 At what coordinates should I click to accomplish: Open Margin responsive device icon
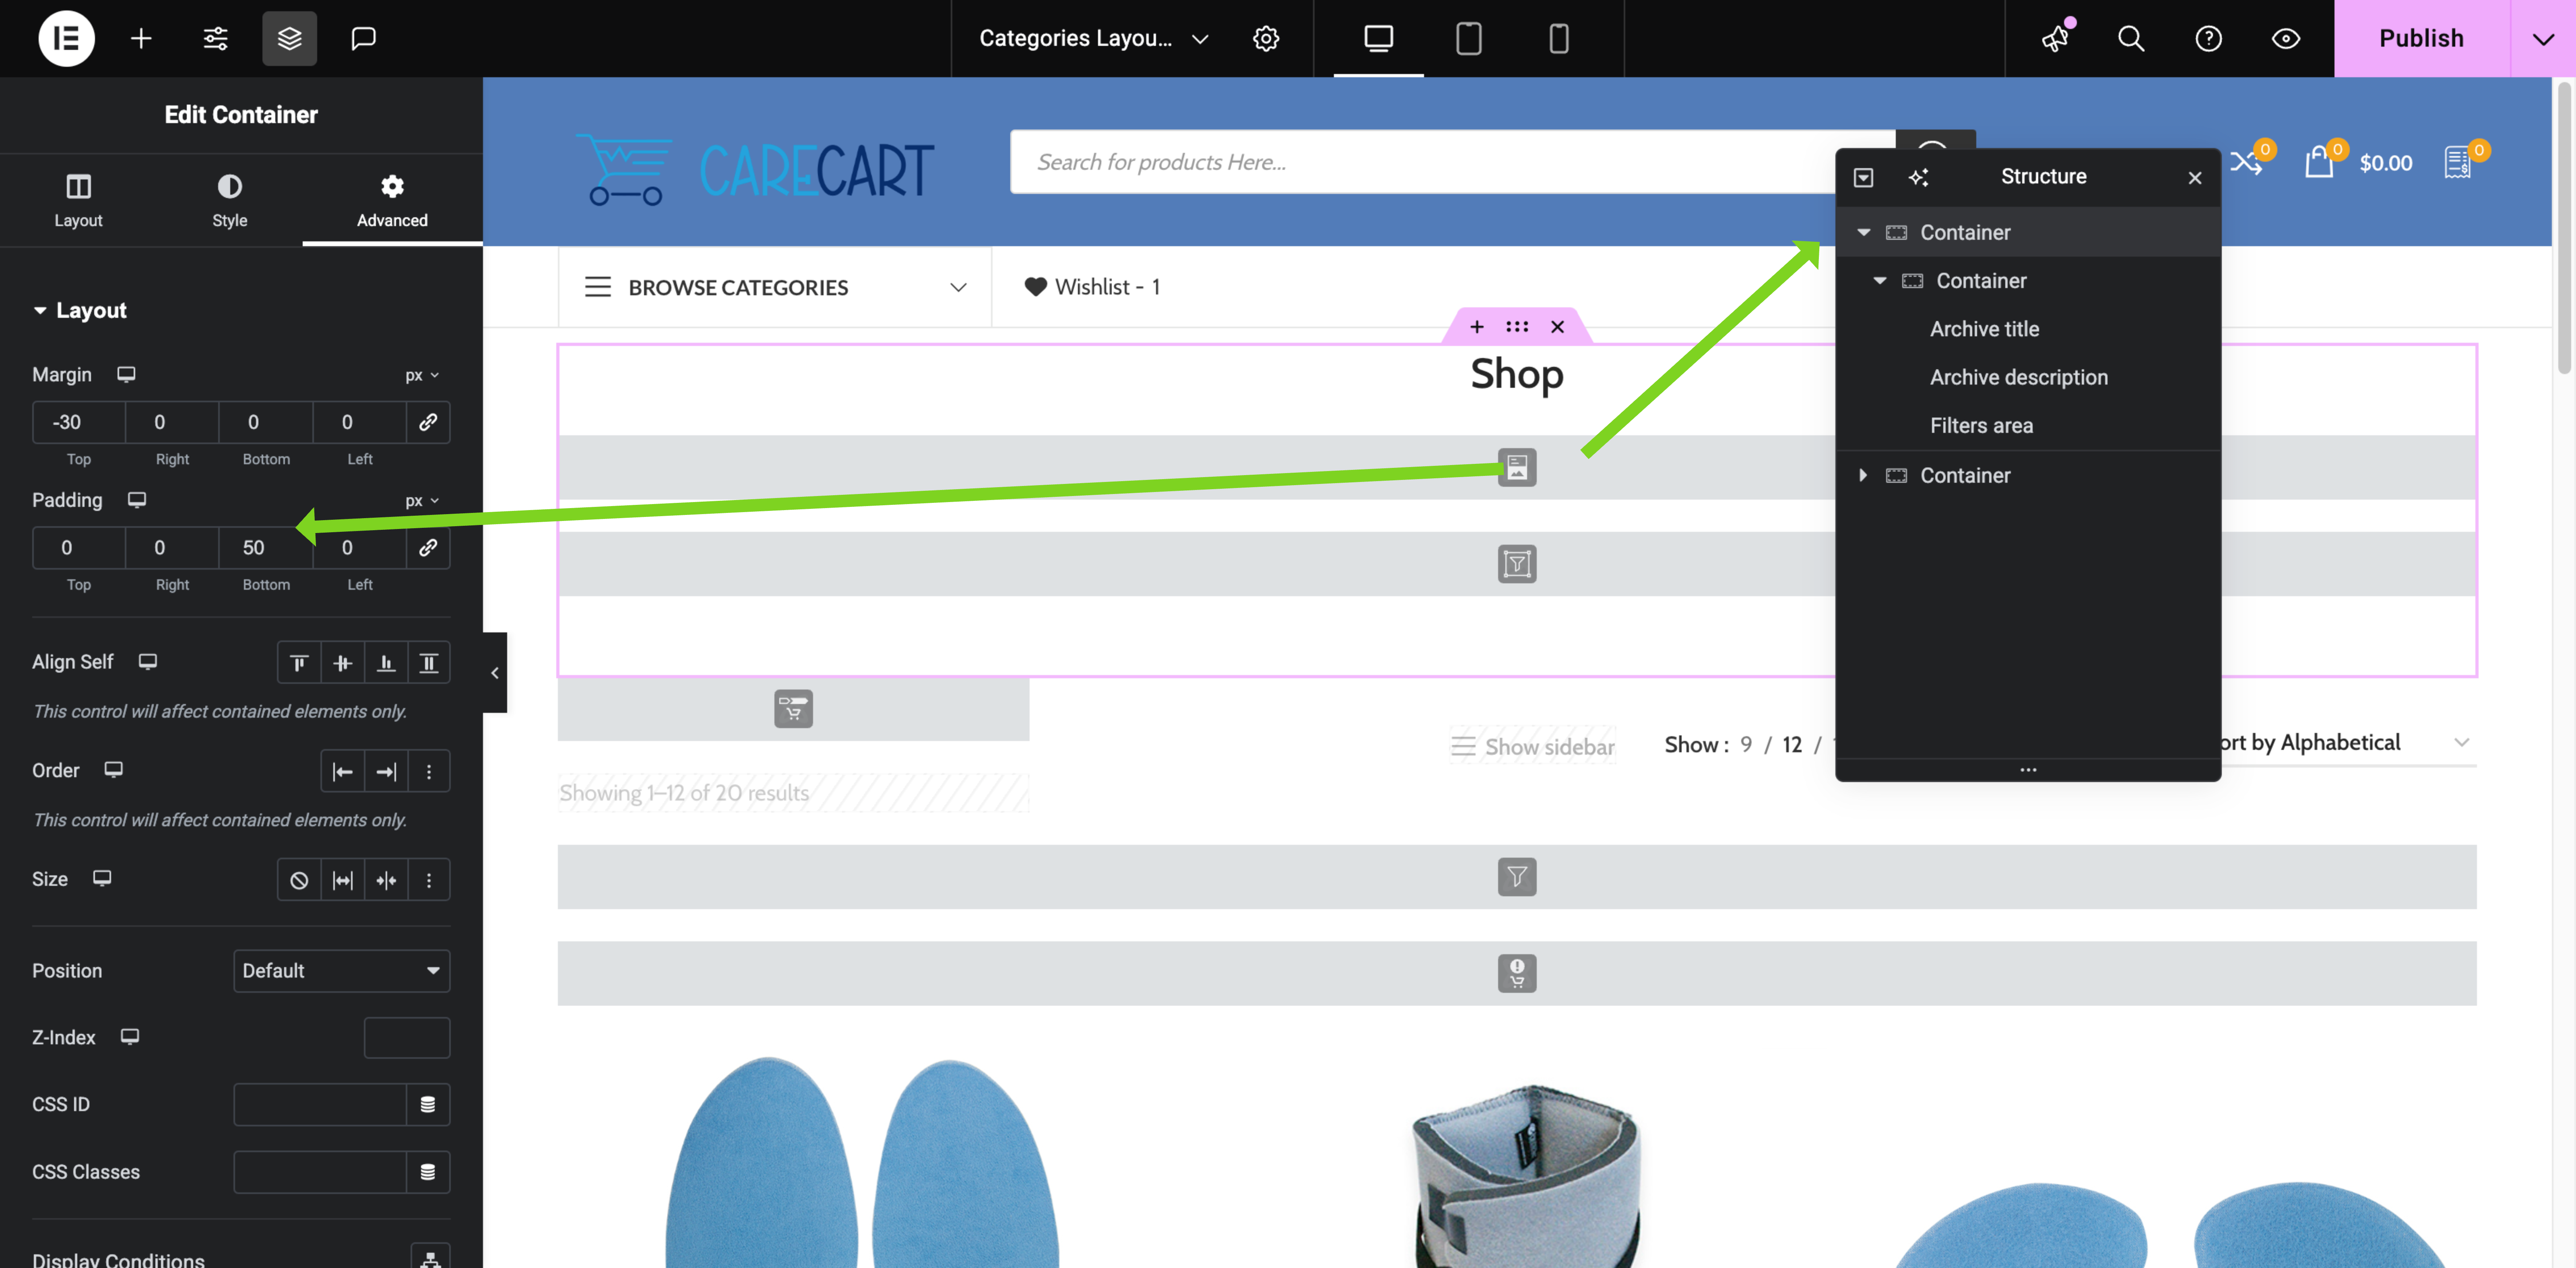pos(126,374)
